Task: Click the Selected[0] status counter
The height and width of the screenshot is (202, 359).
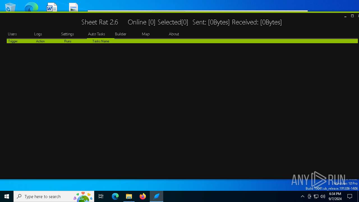Action: coord(173,22)
